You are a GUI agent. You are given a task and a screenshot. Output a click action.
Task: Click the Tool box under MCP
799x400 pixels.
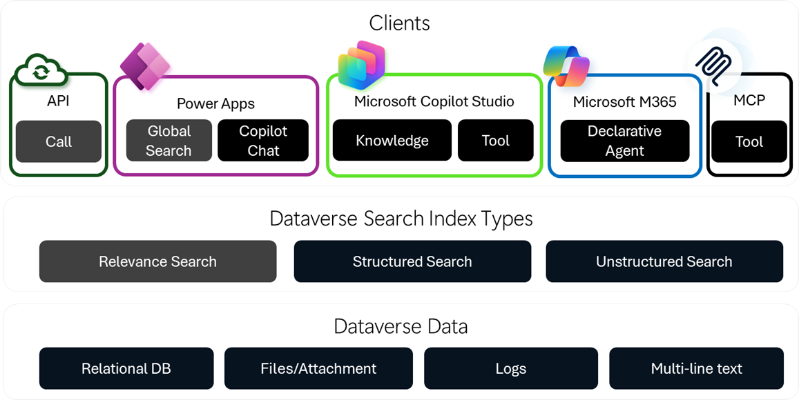tap(749, 141)
